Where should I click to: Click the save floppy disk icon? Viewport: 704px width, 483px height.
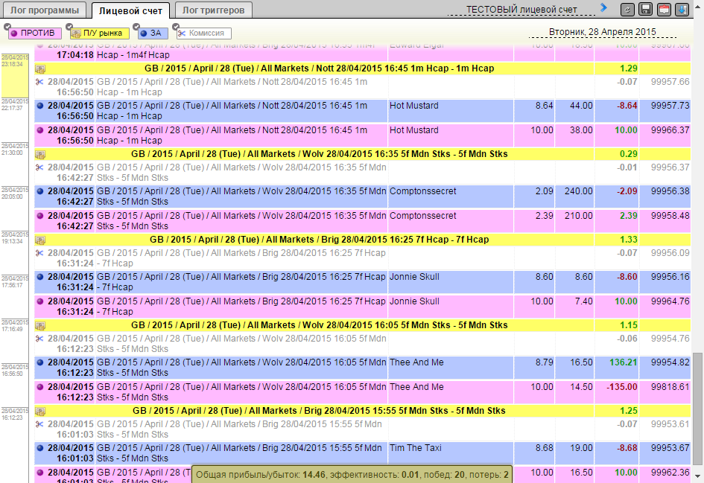[646, 10]
